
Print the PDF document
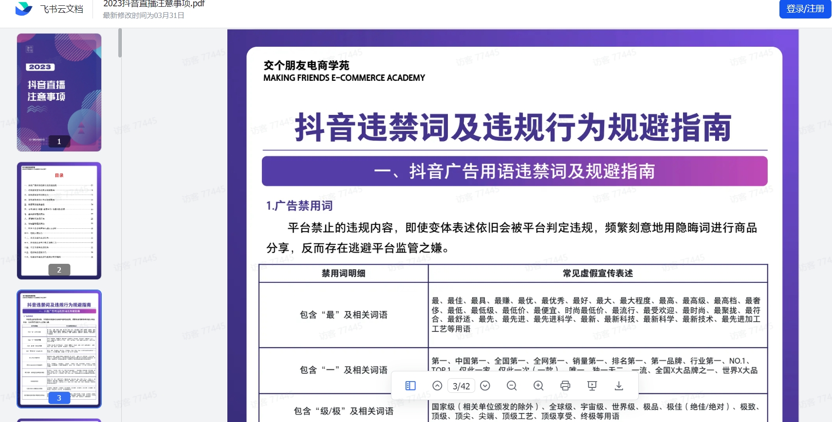(x=565, y=385)
